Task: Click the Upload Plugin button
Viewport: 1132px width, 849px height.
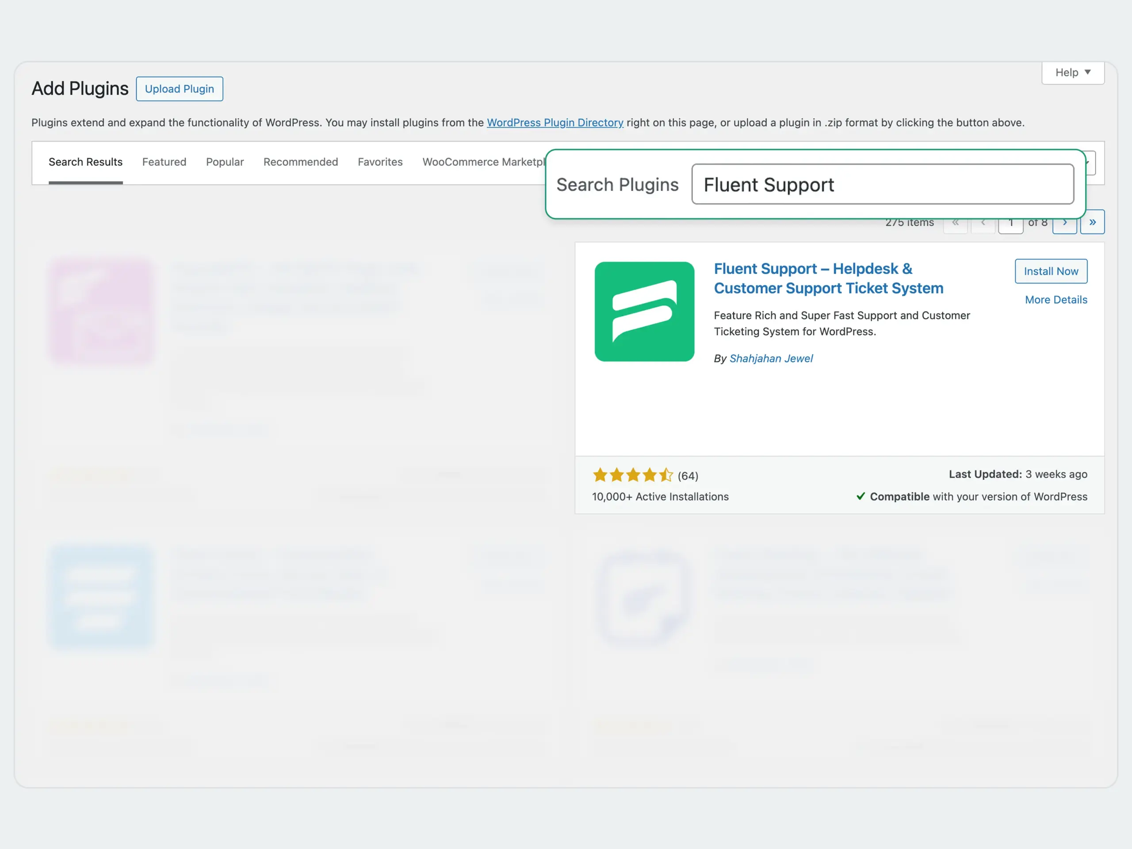Action: (x=179, y=89)
